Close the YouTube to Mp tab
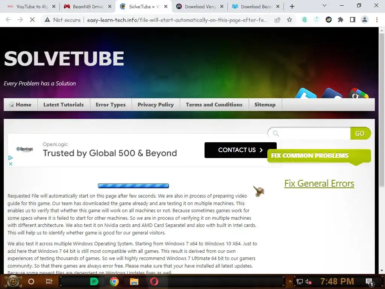 click(x=54, y=7)
